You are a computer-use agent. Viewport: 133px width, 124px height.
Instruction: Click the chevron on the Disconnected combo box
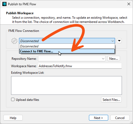(x=112, y=41)
